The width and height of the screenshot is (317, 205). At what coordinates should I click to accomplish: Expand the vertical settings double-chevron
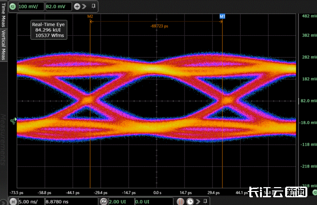click(x=85, y=6)
